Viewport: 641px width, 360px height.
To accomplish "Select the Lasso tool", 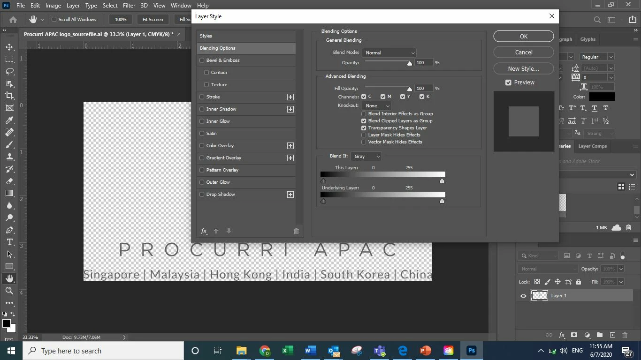I will [x=9, y=72].
